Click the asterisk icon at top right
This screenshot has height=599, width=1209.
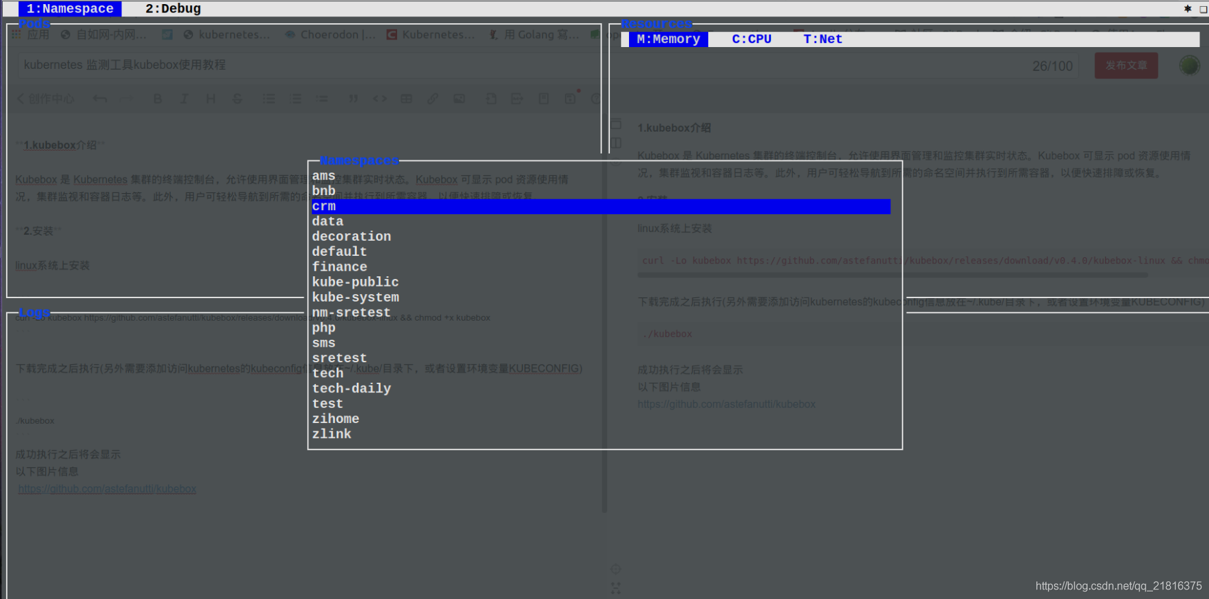coord(1188,9)
